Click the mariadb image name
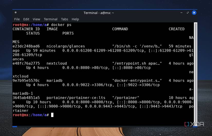The height and width of the screenshot is (136, 212). pos(54,81)
